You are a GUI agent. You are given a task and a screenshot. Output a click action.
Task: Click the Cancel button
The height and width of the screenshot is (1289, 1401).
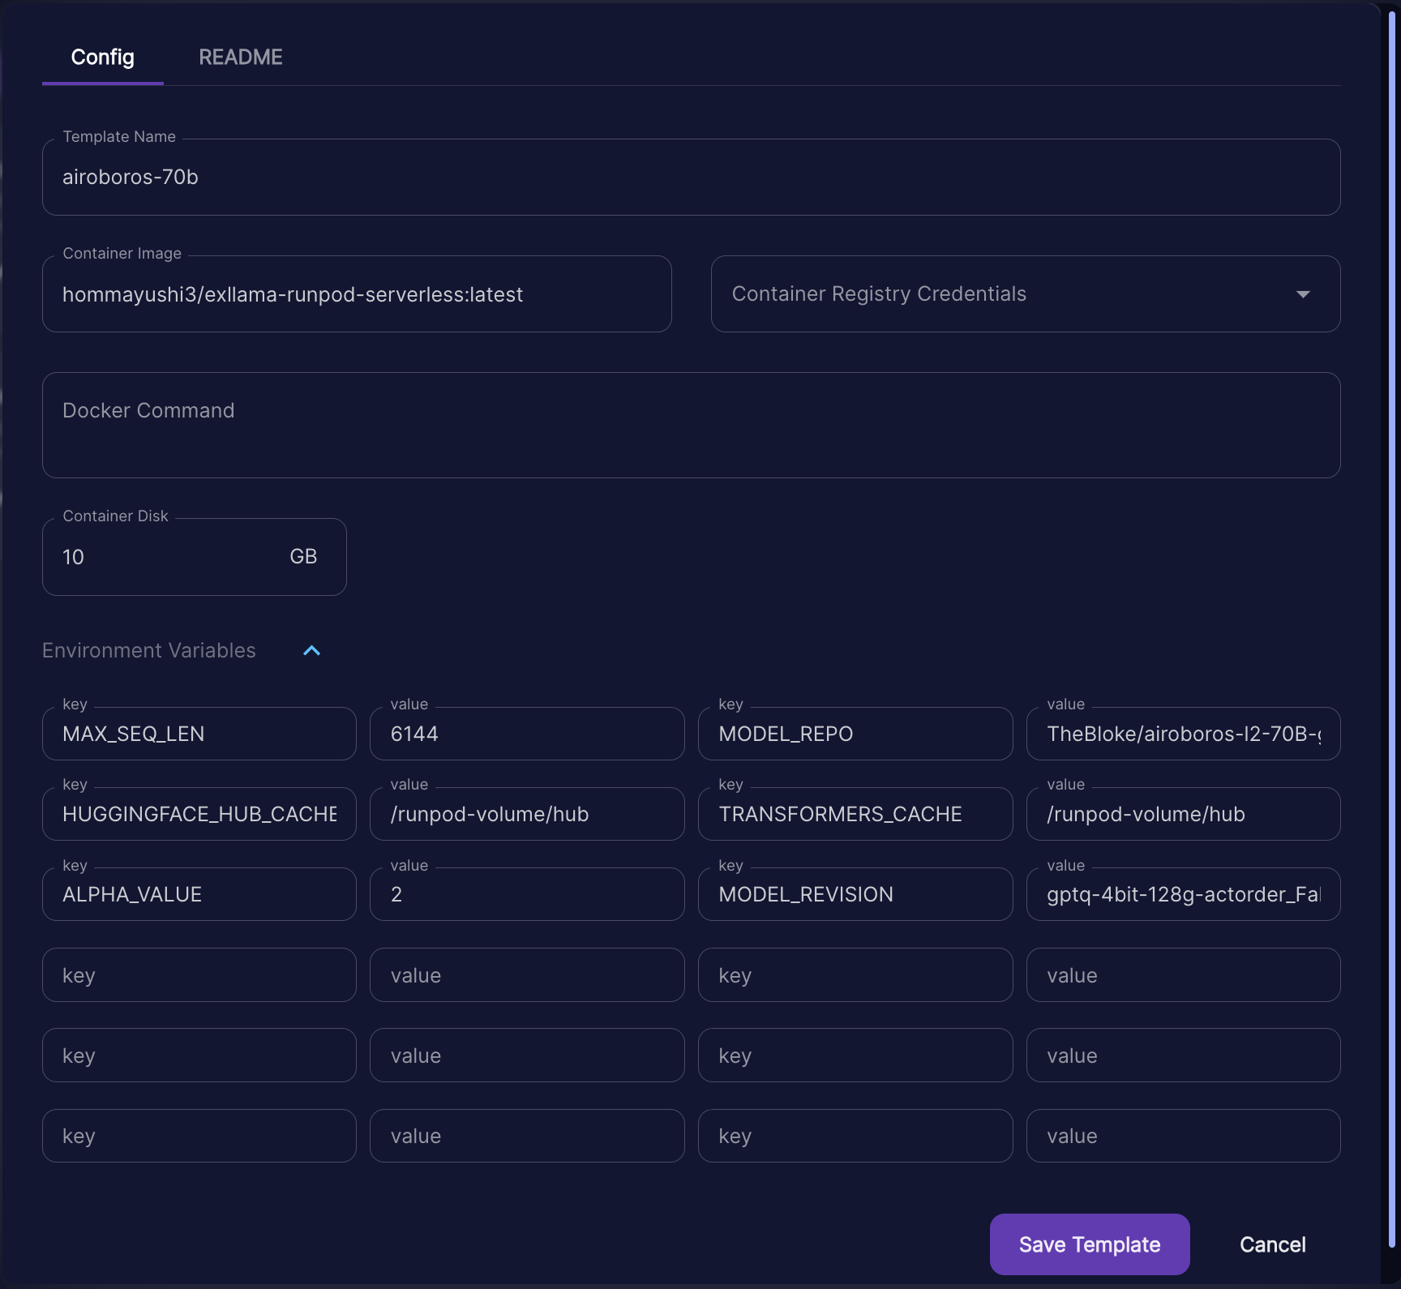click(x=1272, y=1244)
